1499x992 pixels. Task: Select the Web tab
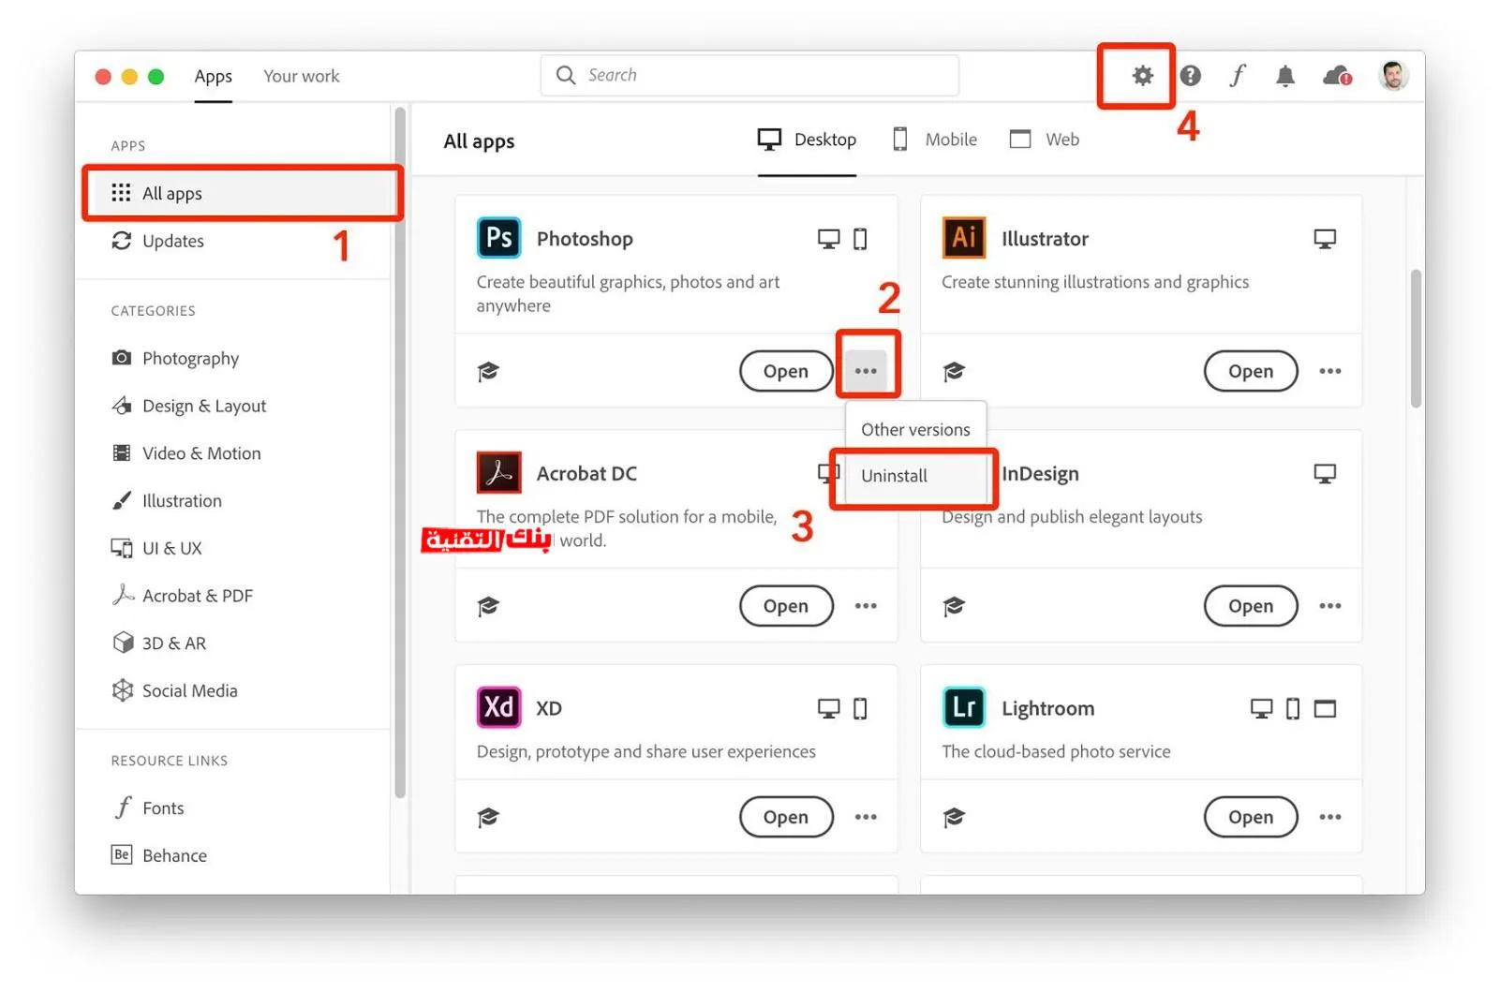click(x=1045, y=140)
